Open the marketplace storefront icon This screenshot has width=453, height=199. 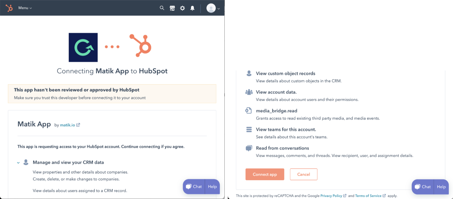point(172,8)
